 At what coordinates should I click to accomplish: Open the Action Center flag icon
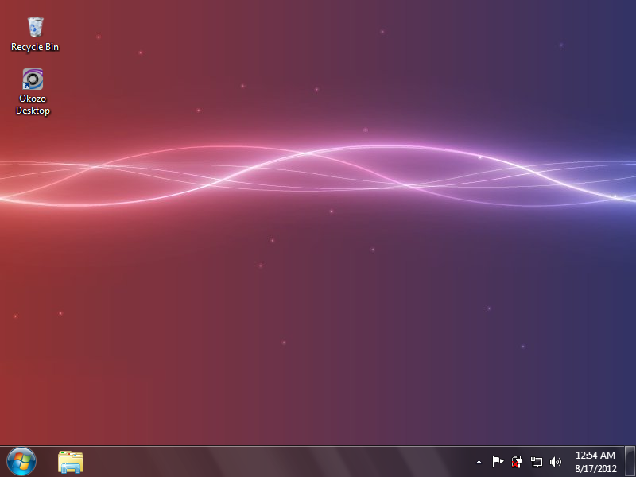click(x=498, y=462)
